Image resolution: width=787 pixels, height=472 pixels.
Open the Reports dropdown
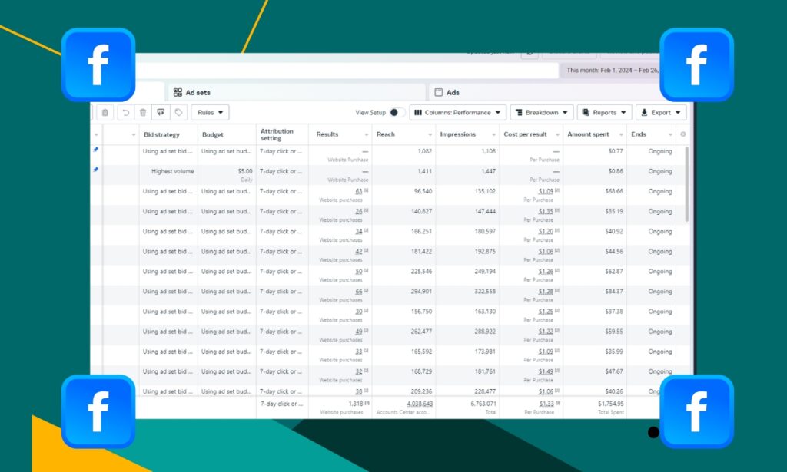point(604,113)
